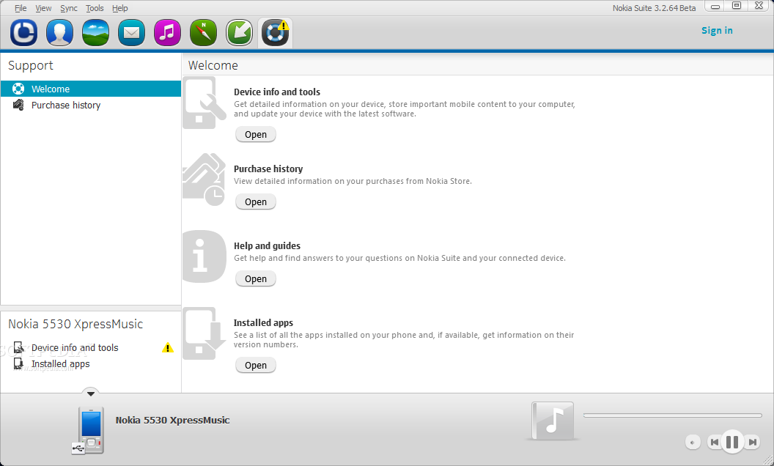The width and height of the screenshot is (774, 466).
Task: Open Device info and tools via Open button
Action: pyautogui.click(x=256, y=135)
